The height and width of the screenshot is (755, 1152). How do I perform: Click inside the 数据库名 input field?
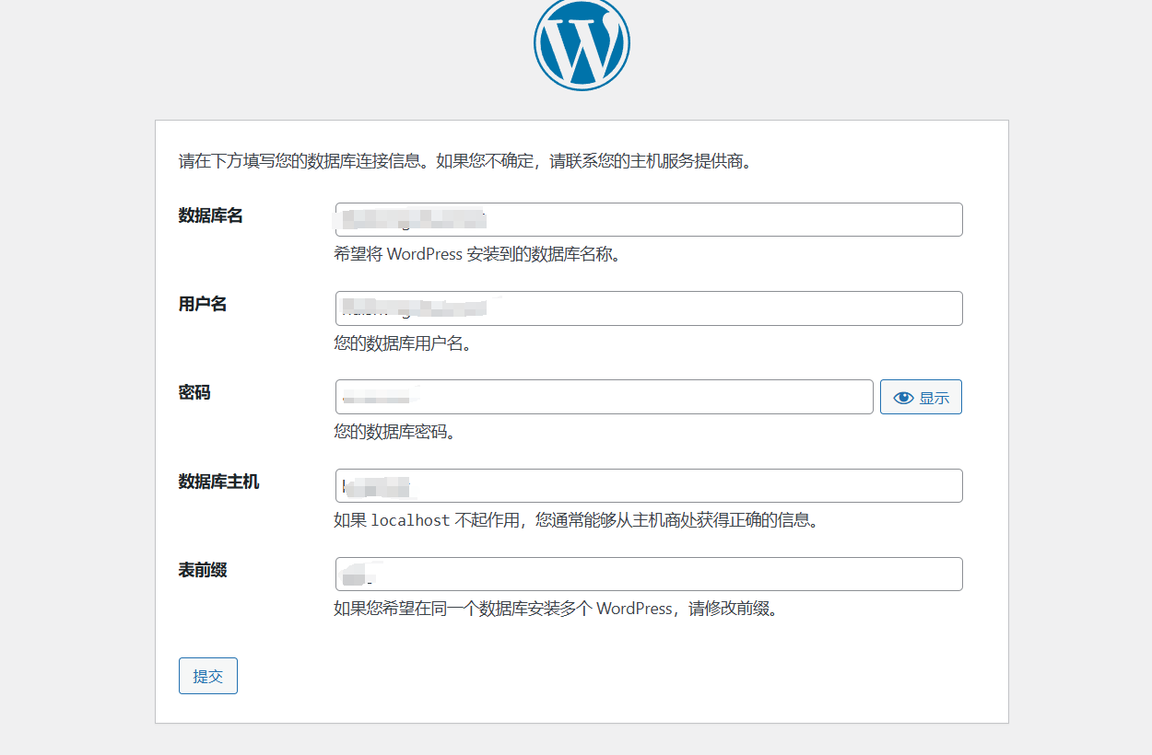tap(648, 219)
